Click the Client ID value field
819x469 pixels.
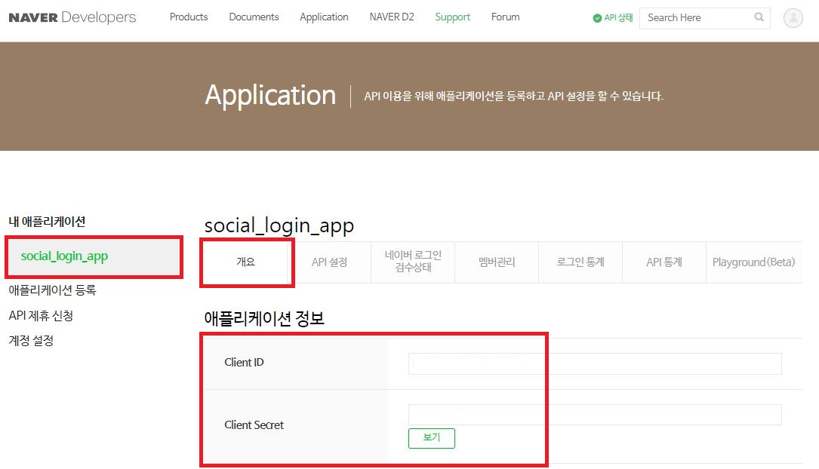(595, 363)
